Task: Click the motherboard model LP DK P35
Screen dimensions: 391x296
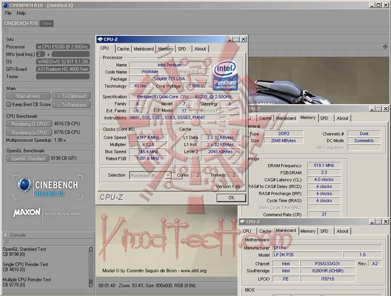Action: [307, 255]
